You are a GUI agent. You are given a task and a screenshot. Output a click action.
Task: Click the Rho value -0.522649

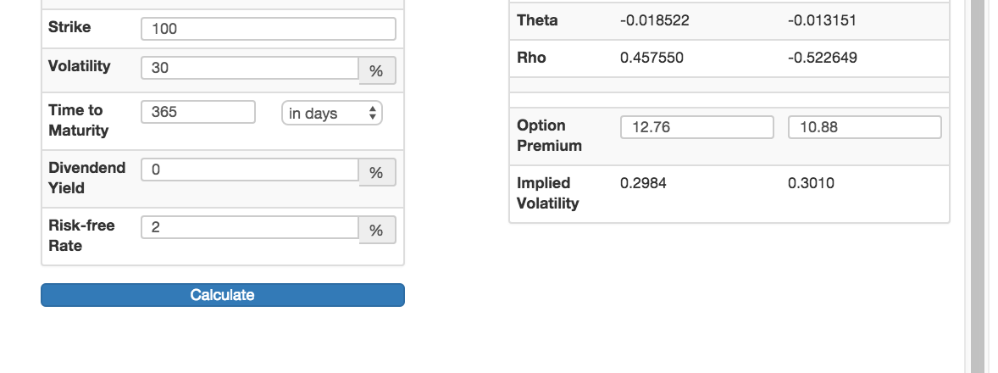[x=822, y=58]
